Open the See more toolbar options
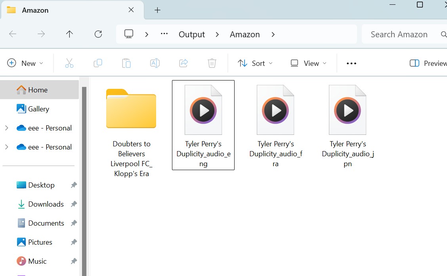Viewport: 447px width, 276px height. point(351,63)
